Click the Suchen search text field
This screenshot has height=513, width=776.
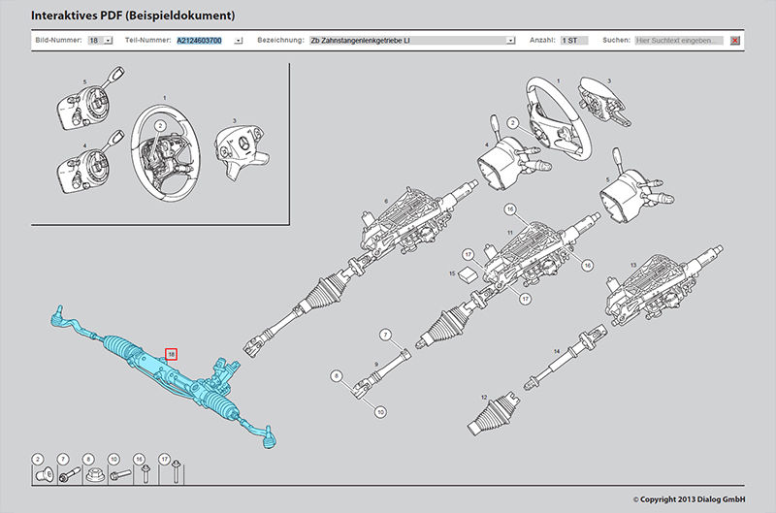[x=678, y=41]
